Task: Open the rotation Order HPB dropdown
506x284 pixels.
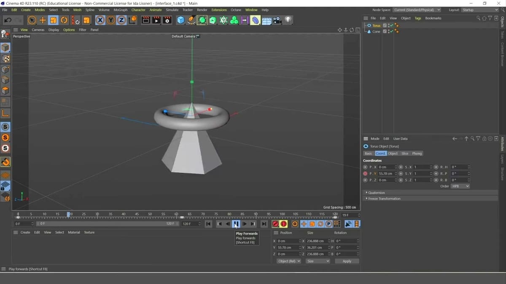Action: pos(460,186)
